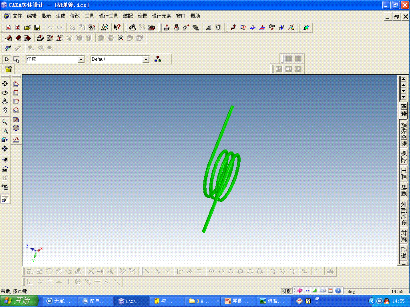Open the 设计元素 menu
The image size is (410, 307).
[161, 16]
